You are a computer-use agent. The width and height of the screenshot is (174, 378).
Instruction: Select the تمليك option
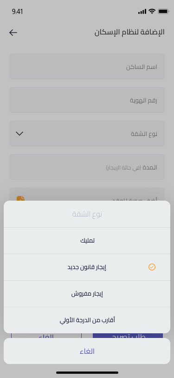[87, 241]
